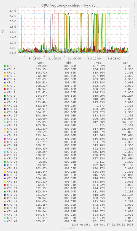Image resolution: width=137 pixels, height=231 pixels.
Task: Click CPU 9 max value '981.20M'
Action: click(127, 96)
